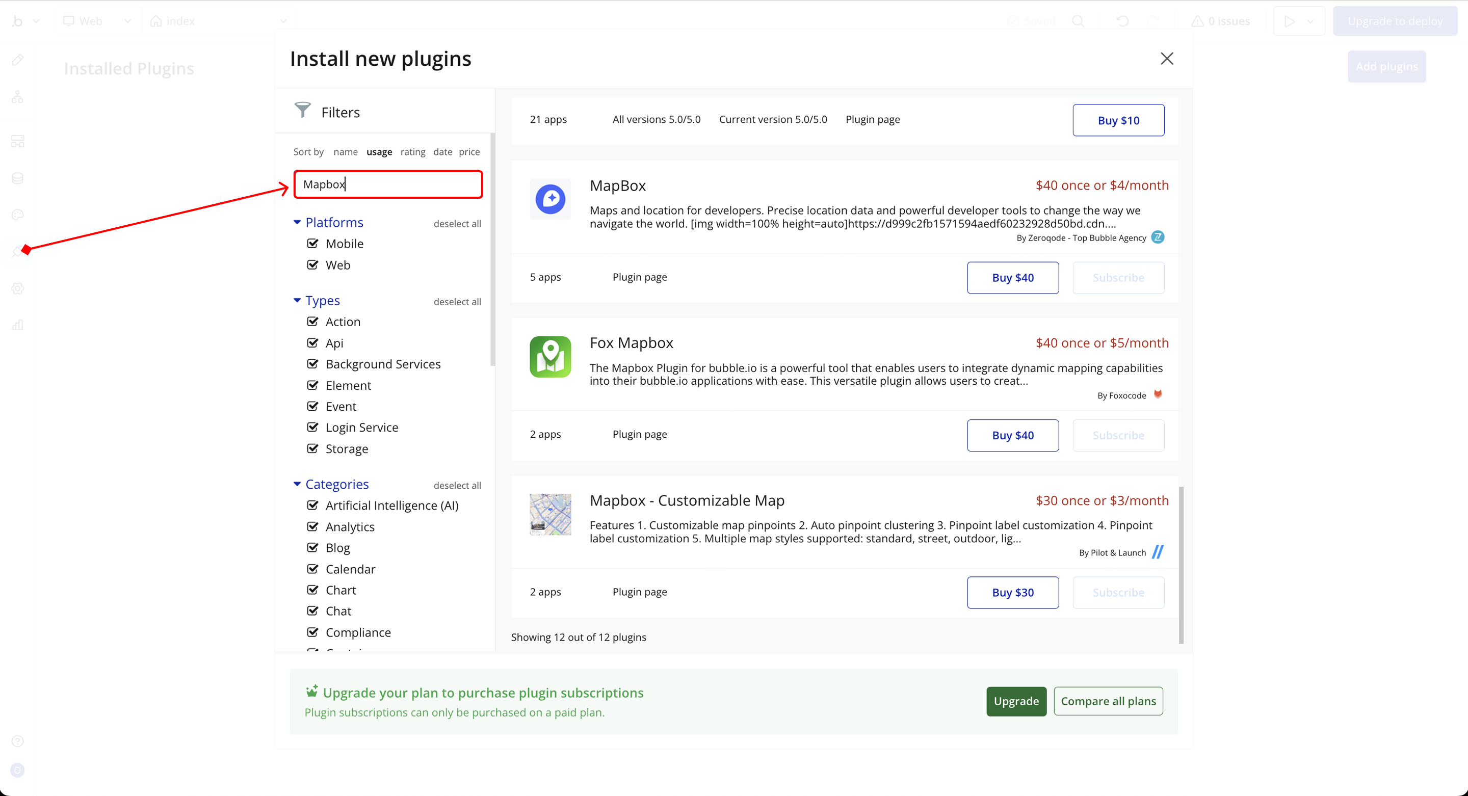Viewport: 1468px width, 796px height.
Task: Collapse the Types filter section
Action: click(297, 300)
